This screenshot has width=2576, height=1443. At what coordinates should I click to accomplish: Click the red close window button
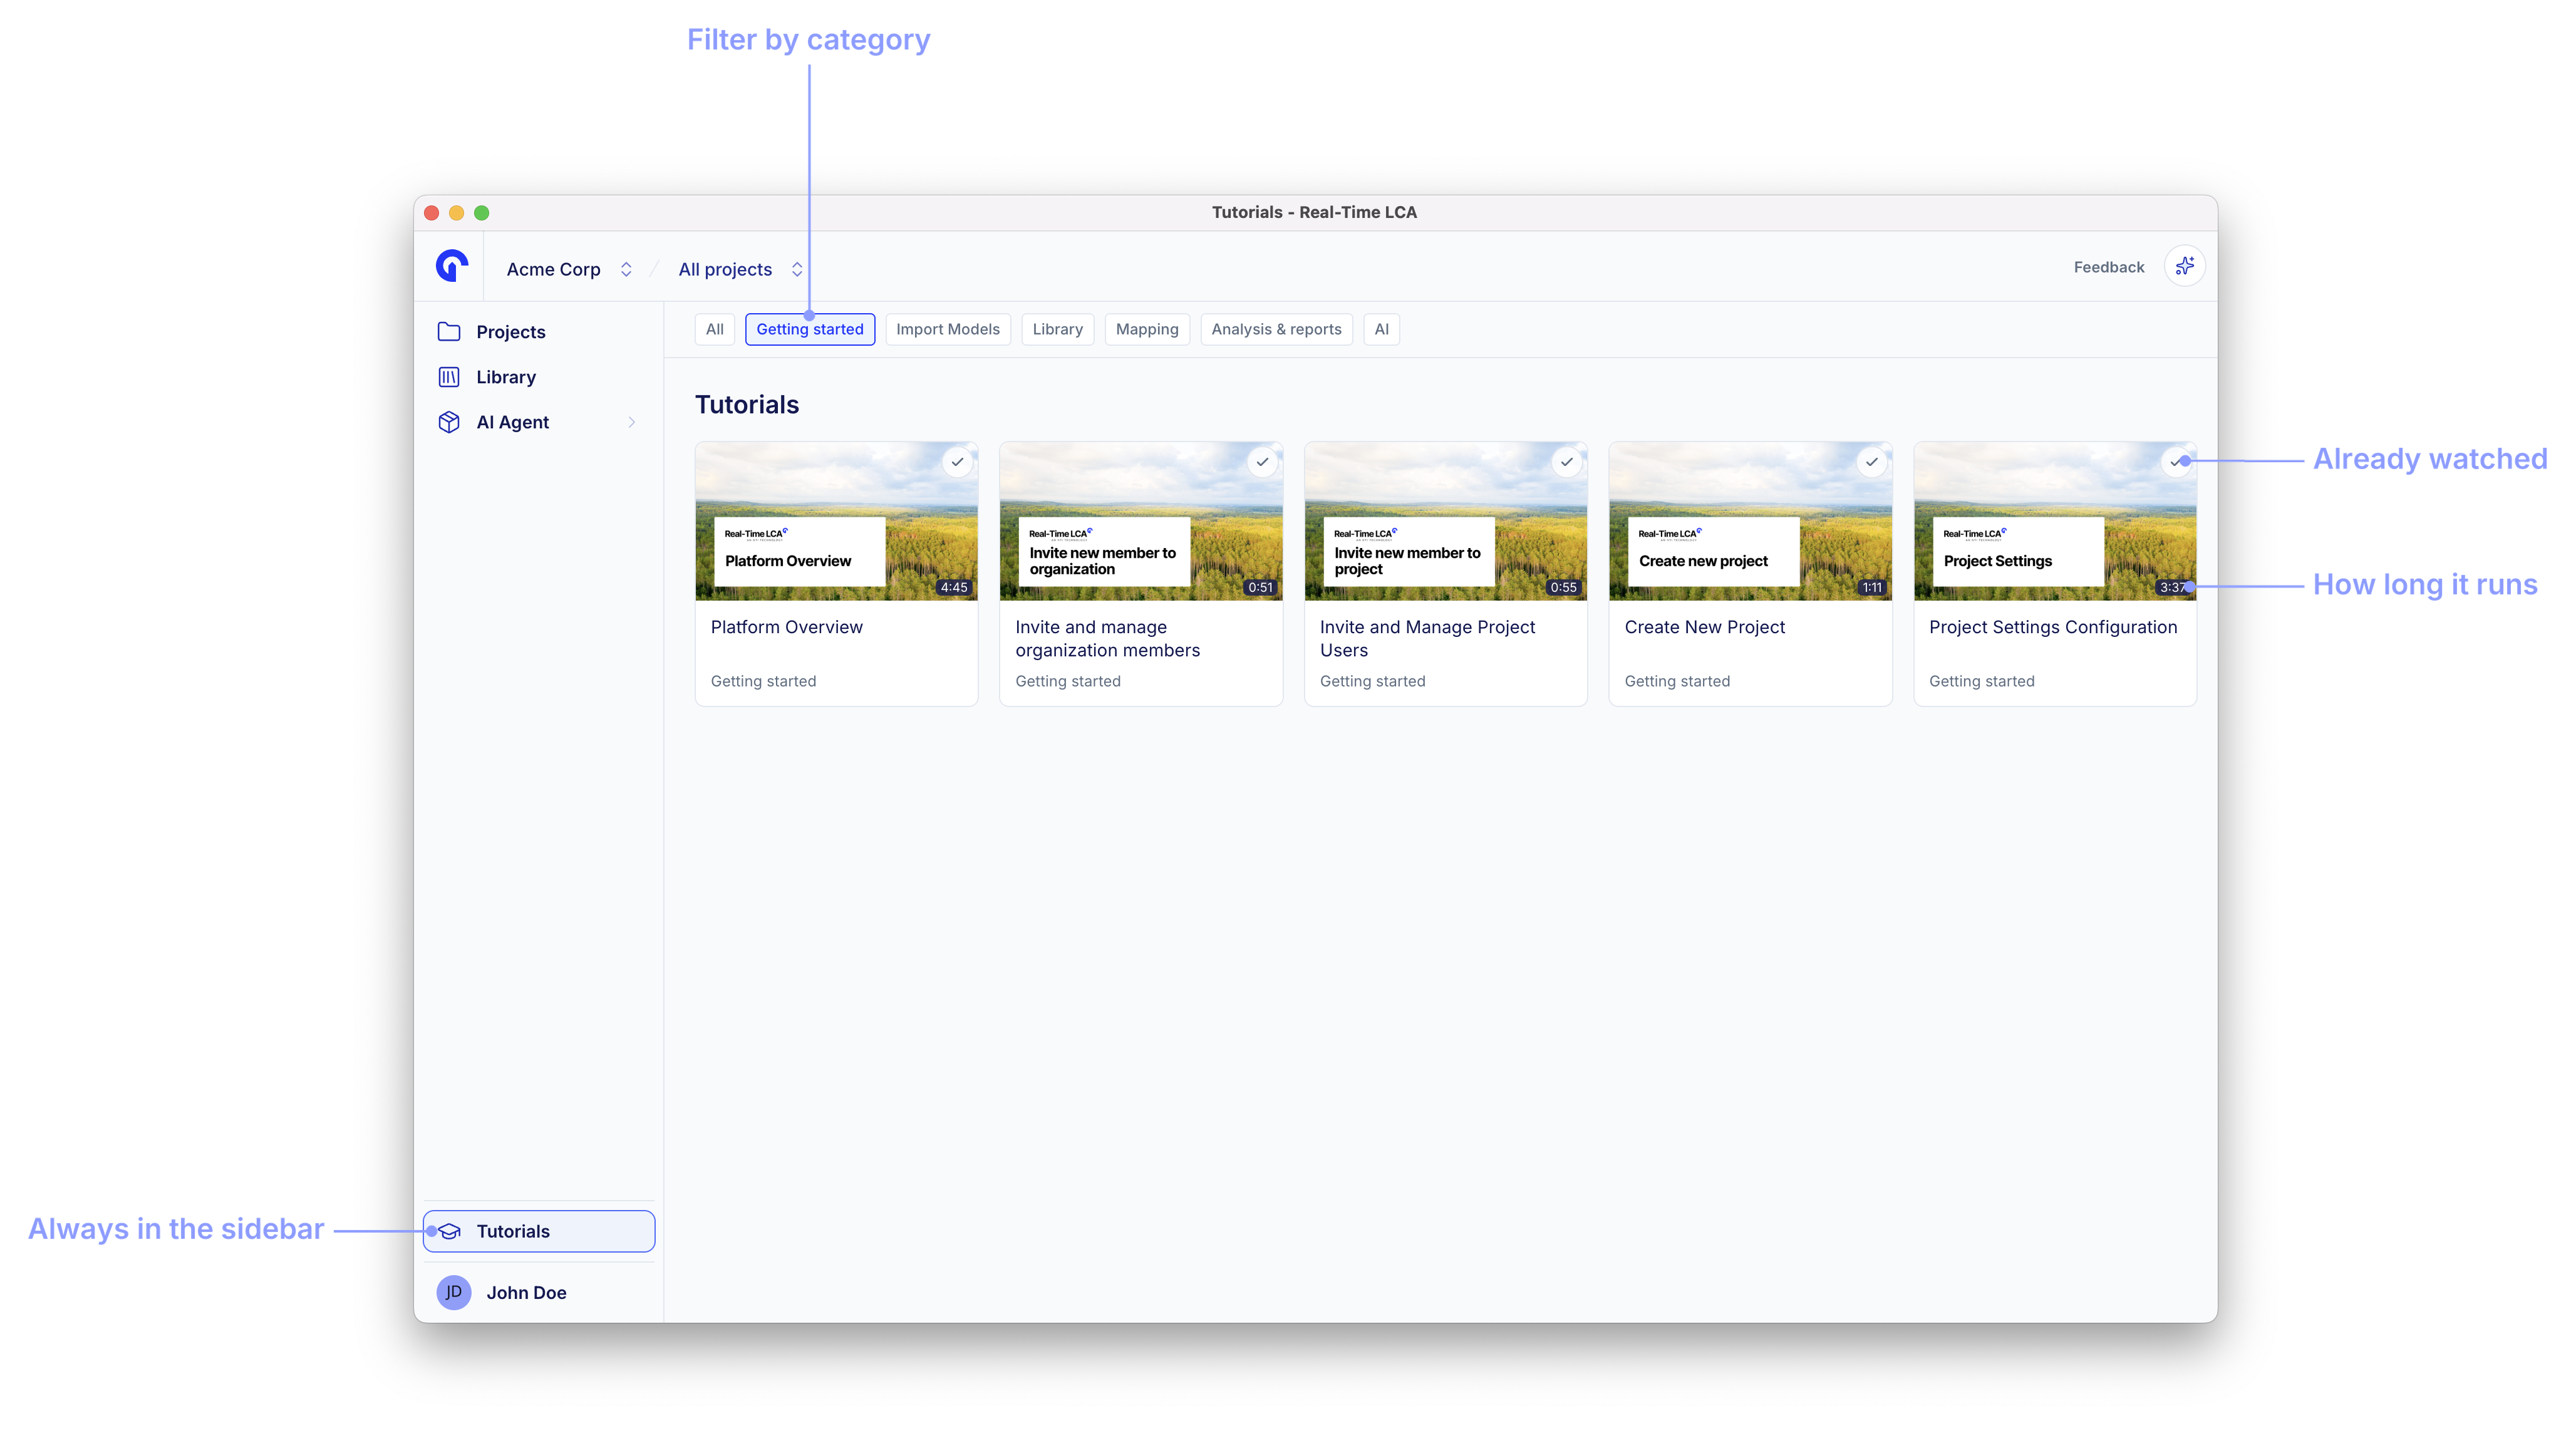point(432,213)
